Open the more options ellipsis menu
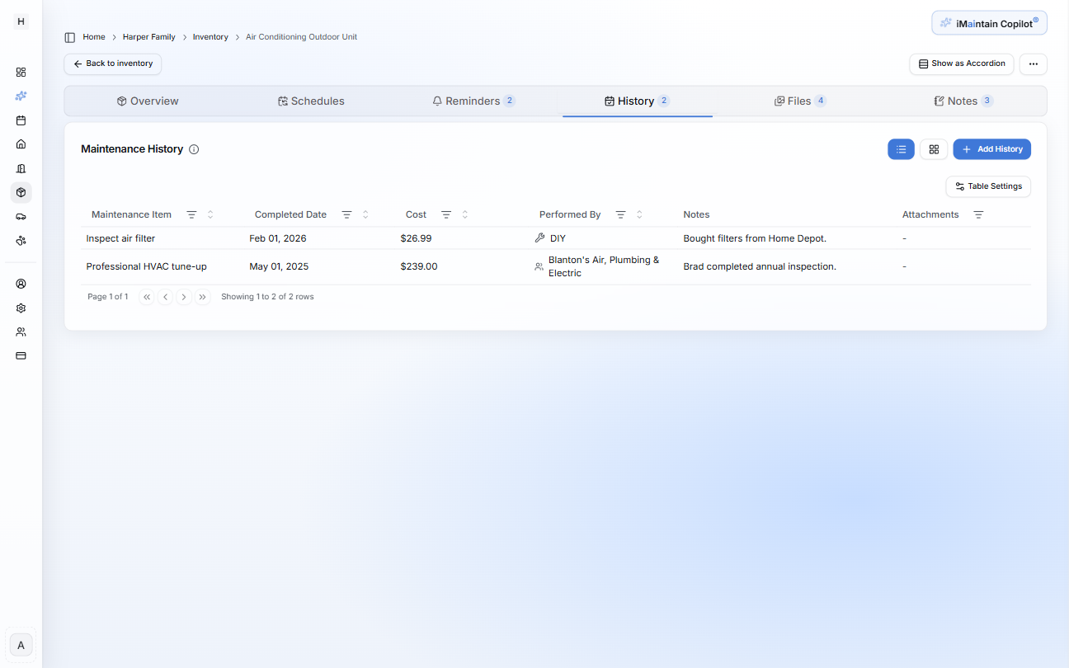1069x668 pixels. [x=1033, y=64]
